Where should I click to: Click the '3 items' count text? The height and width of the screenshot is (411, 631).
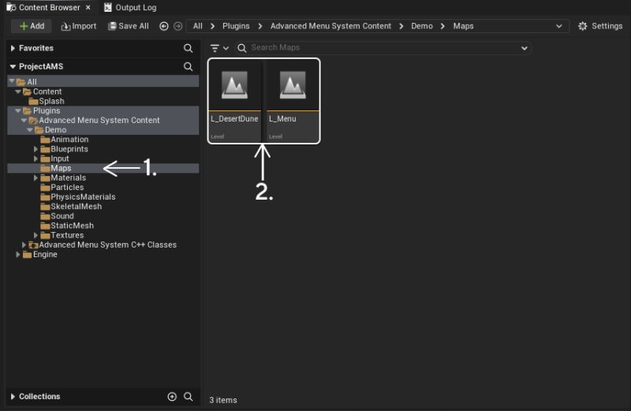(x=223, y=400)
